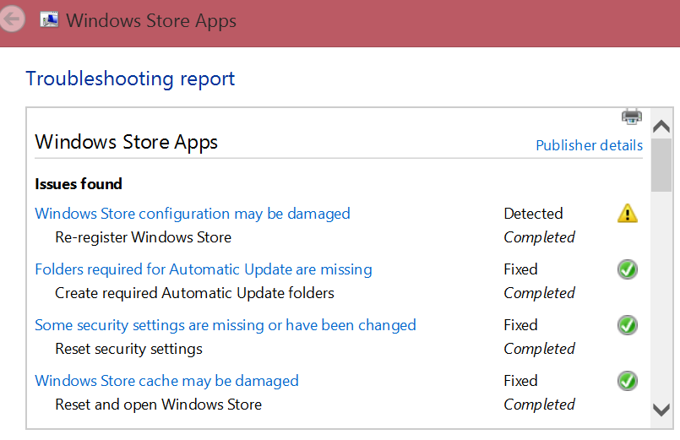Click the Windows Store Apps title icon
This screenshot has height=440, width=680.
pos(50,20)
